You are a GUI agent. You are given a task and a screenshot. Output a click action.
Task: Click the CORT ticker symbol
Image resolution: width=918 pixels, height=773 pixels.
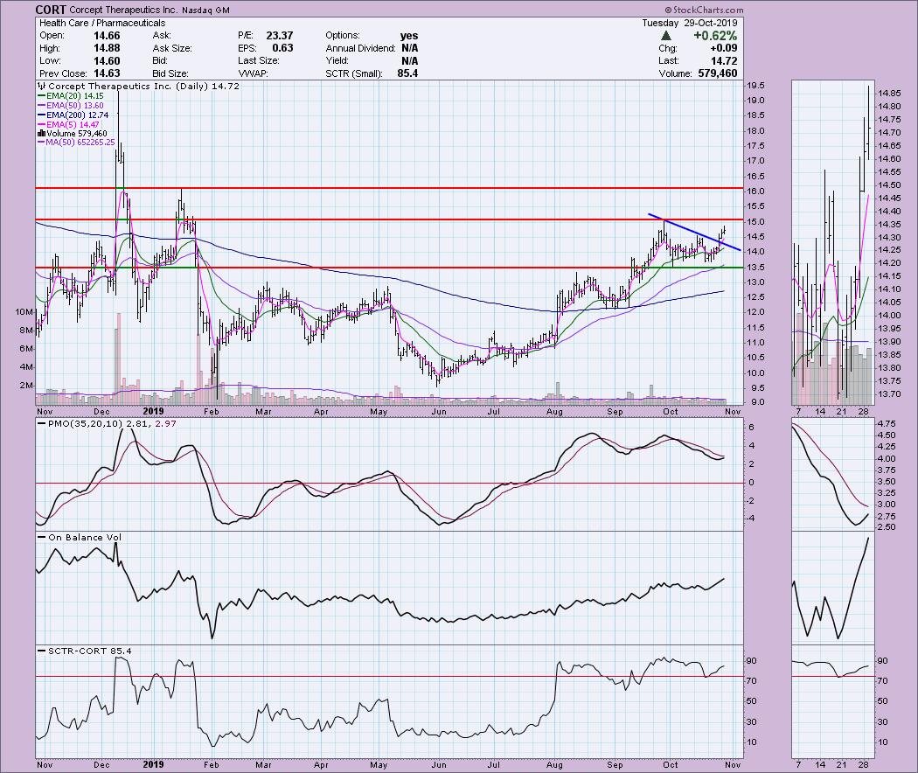tap(51, 10)
